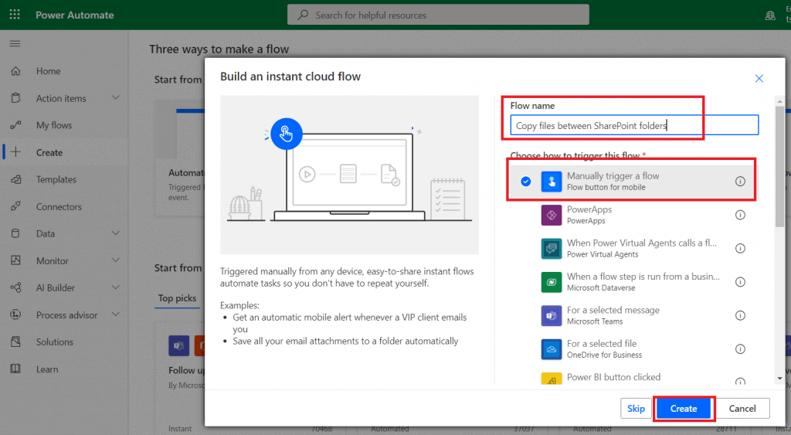Click the trigger list scrollbar up arrow
Image resolution: width=791 pixels, height=435 pixels.
tap(780, 102)
